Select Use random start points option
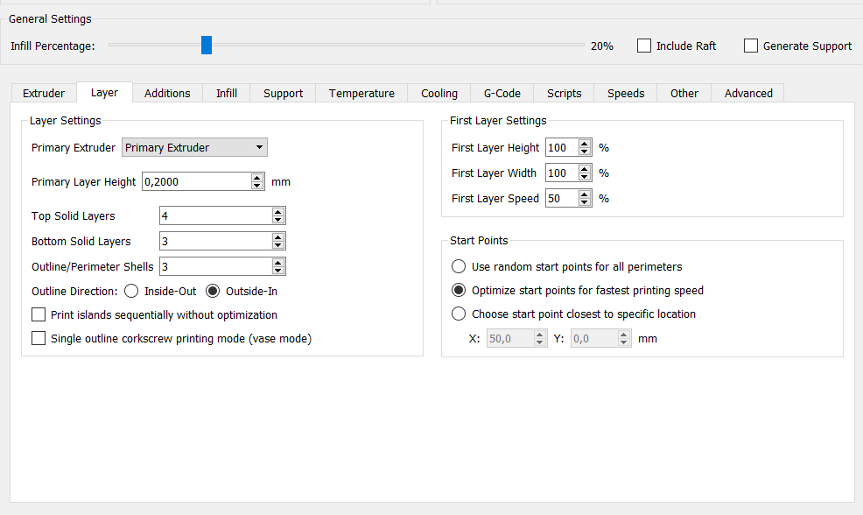The width and height of the screenshot is (863, 515). point(459,266)
